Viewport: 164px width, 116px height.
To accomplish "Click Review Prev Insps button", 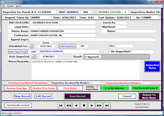I will click(44, 88).
